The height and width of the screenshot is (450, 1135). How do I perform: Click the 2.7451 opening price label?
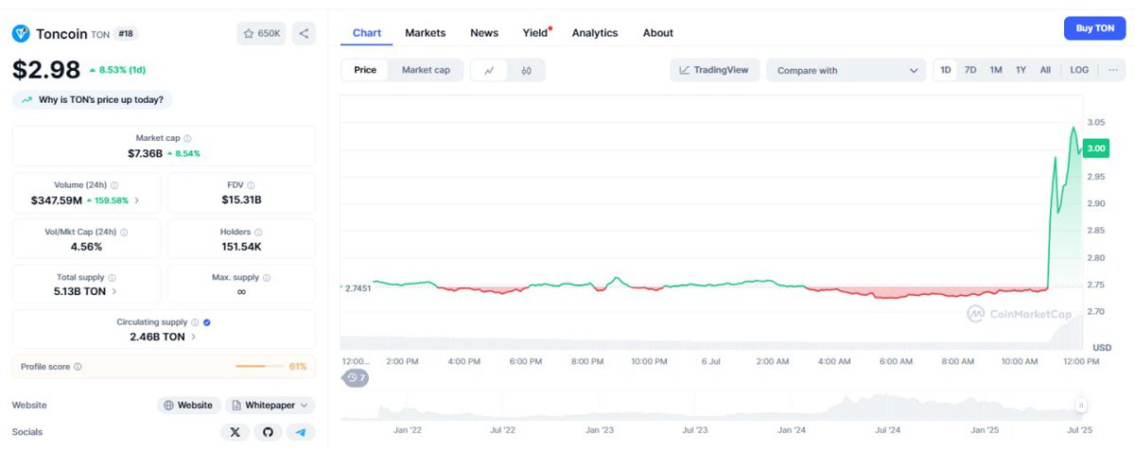[x=357, y=287]
